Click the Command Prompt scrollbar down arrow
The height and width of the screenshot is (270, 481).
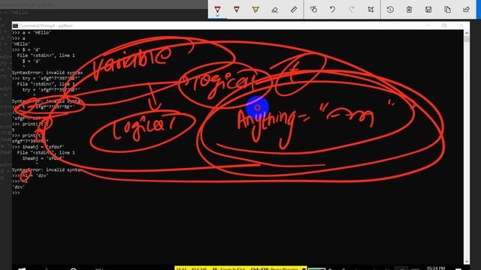[467, 262]
